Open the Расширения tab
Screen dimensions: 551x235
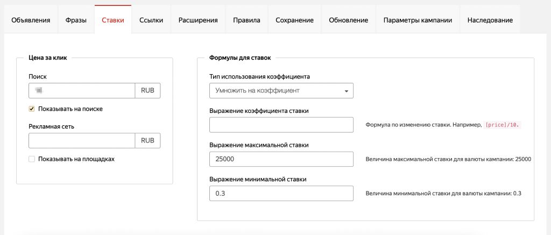(198, 20)
